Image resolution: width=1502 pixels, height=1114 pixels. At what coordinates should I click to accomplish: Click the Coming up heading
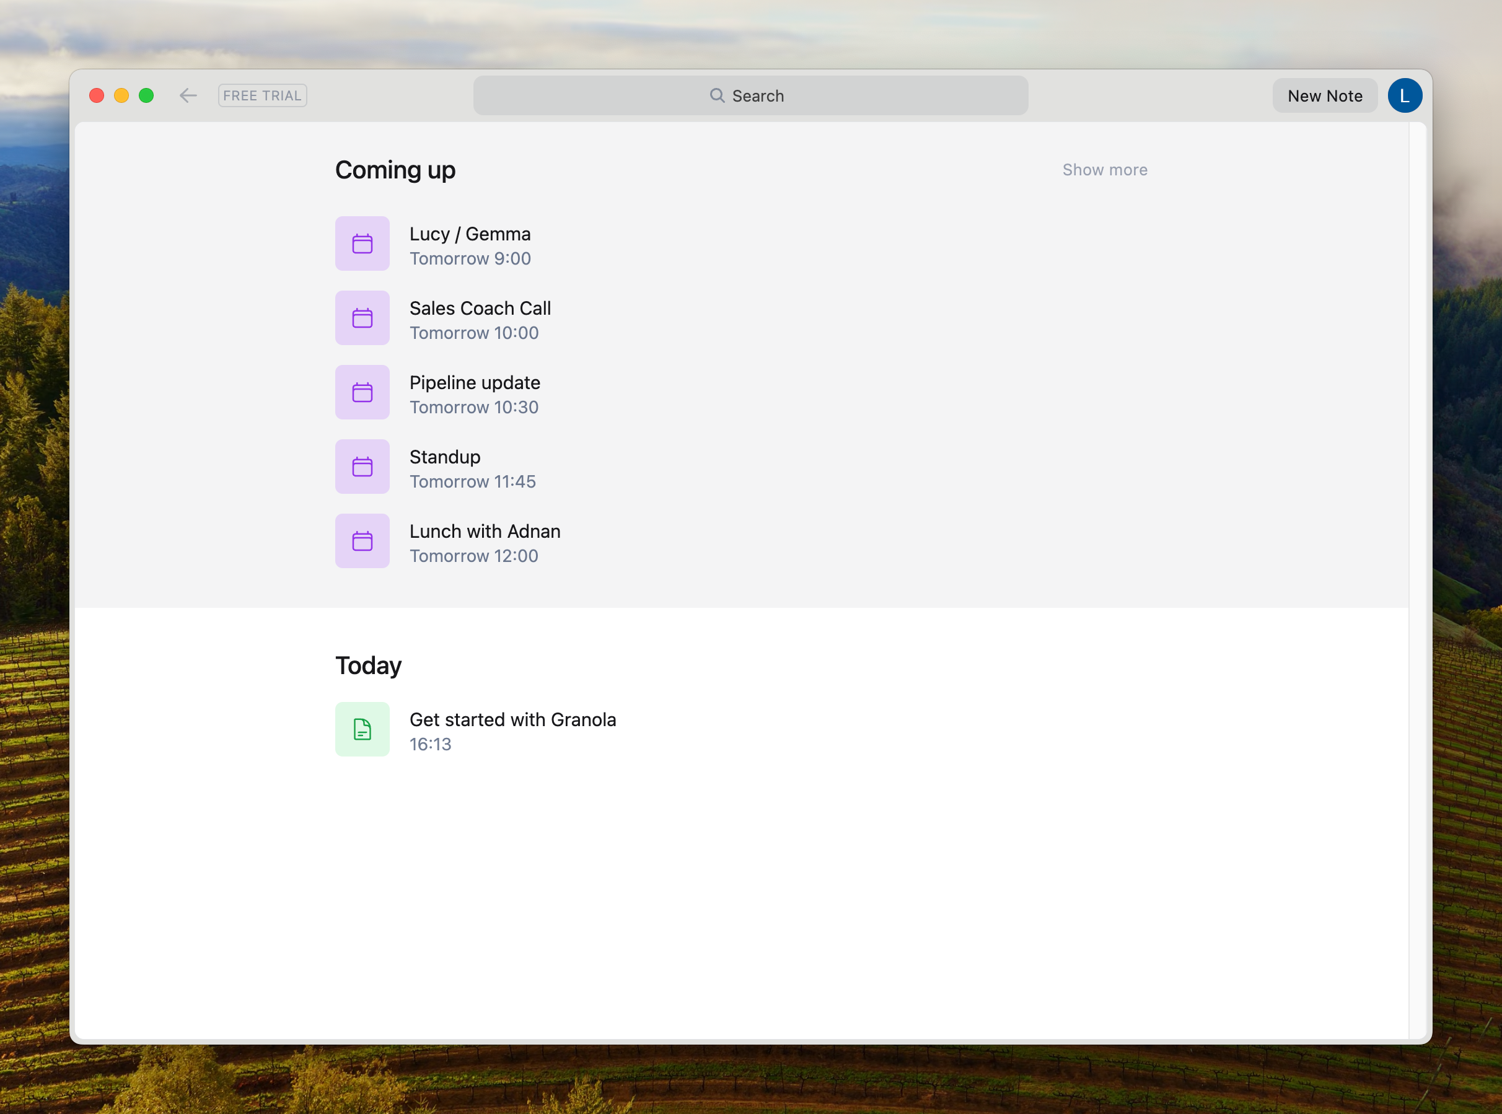point(395,170)
